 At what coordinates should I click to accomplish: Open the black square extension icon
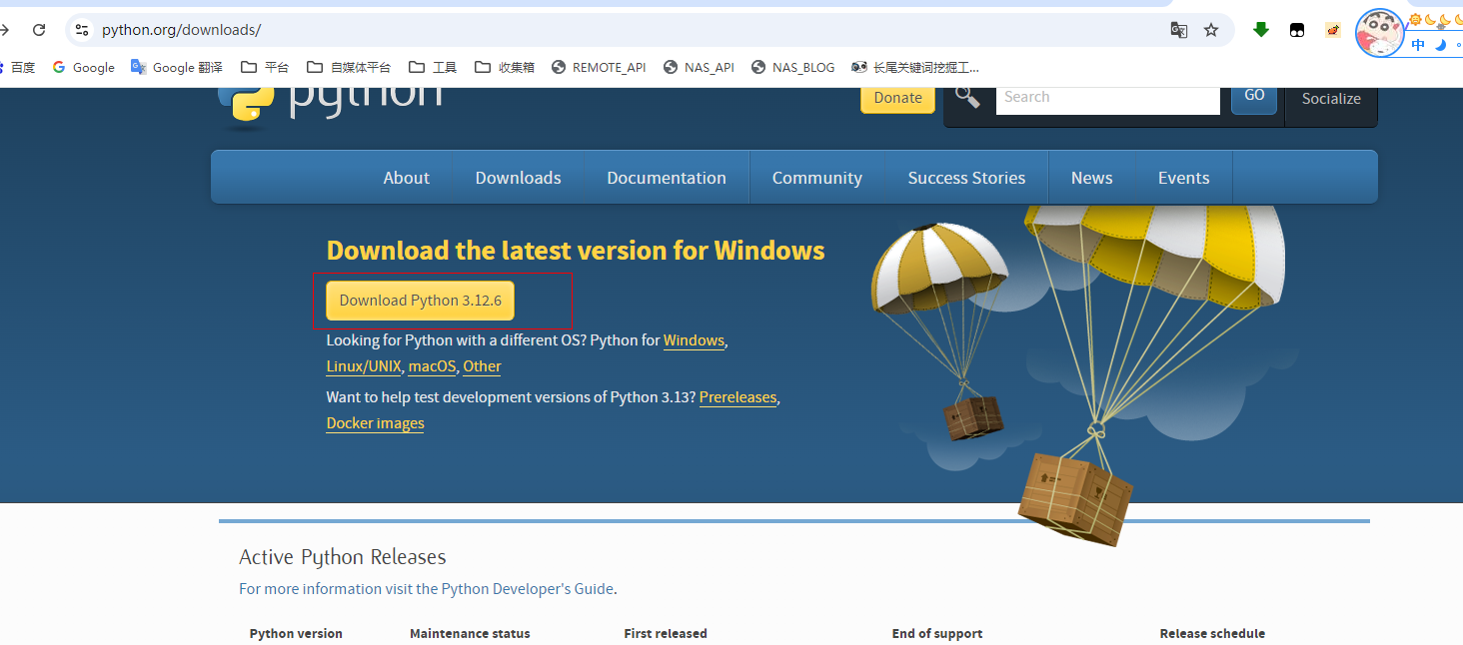(1297, 30)
